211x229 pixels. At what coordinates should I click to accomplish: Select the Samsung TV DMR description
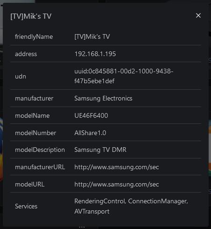coord(101,150)
